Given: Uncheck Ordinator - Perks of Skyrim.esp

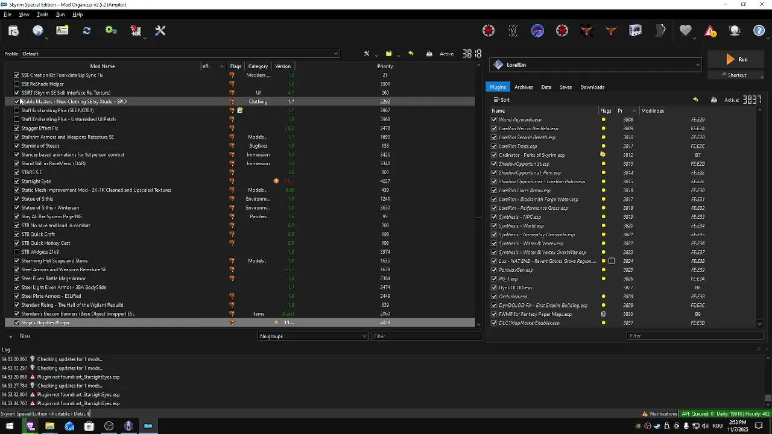Looking at the screenshot, I should pyautogui.click(x=494, y=155).
